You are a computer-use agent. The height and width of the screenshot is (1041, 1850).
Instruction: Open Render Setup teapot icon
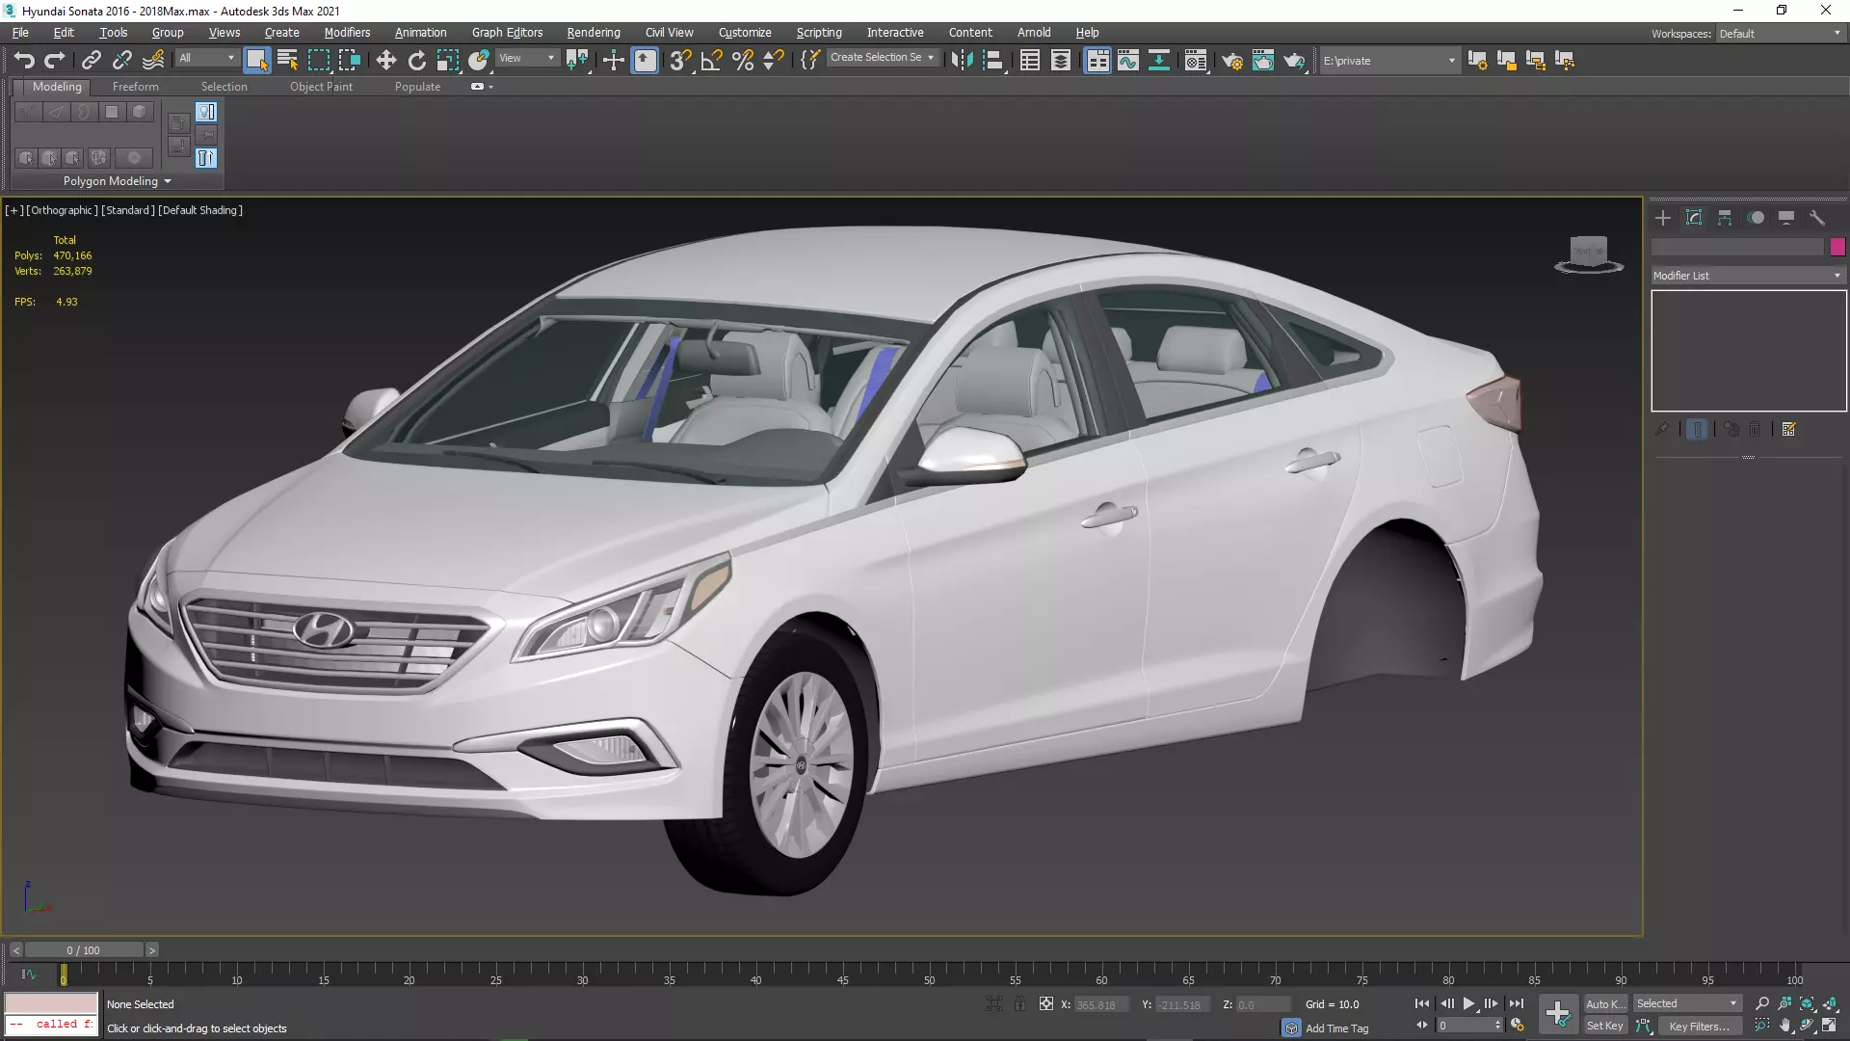point(1231,60)
